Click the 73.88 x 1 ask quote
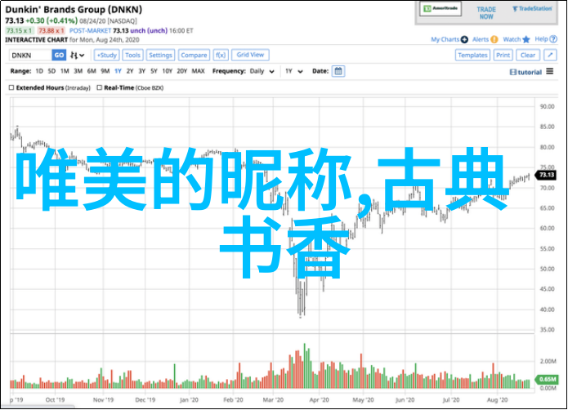 51,31
